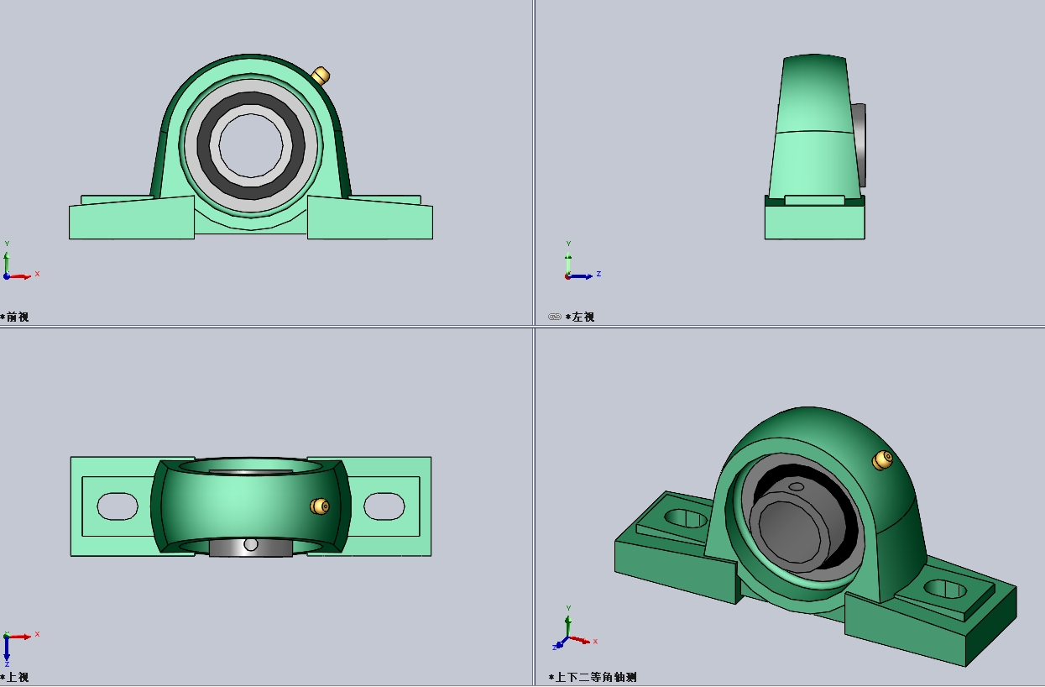Select the right base foot in front view
This screenshot has height=687, width=1045.
pos(369,218)
